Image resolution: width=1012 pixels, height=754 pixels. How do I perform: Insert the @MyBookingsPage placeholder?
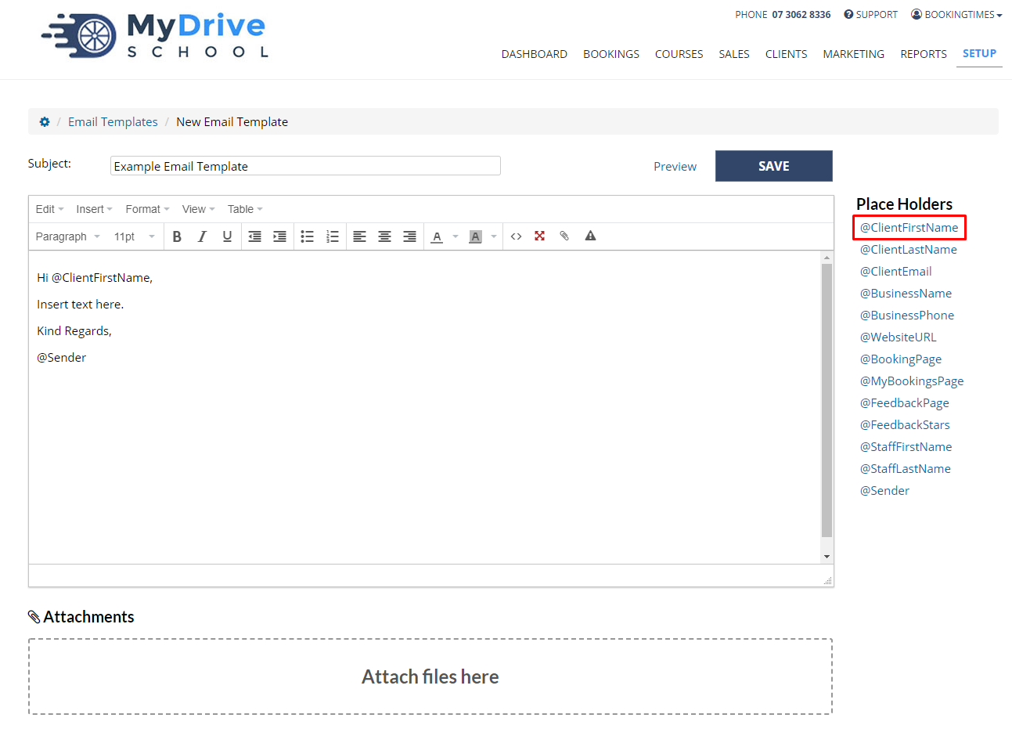(912, 381)
